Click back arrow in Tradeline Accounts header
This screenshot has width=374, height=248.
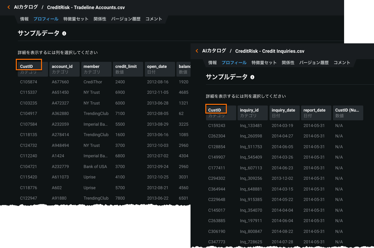9,7
